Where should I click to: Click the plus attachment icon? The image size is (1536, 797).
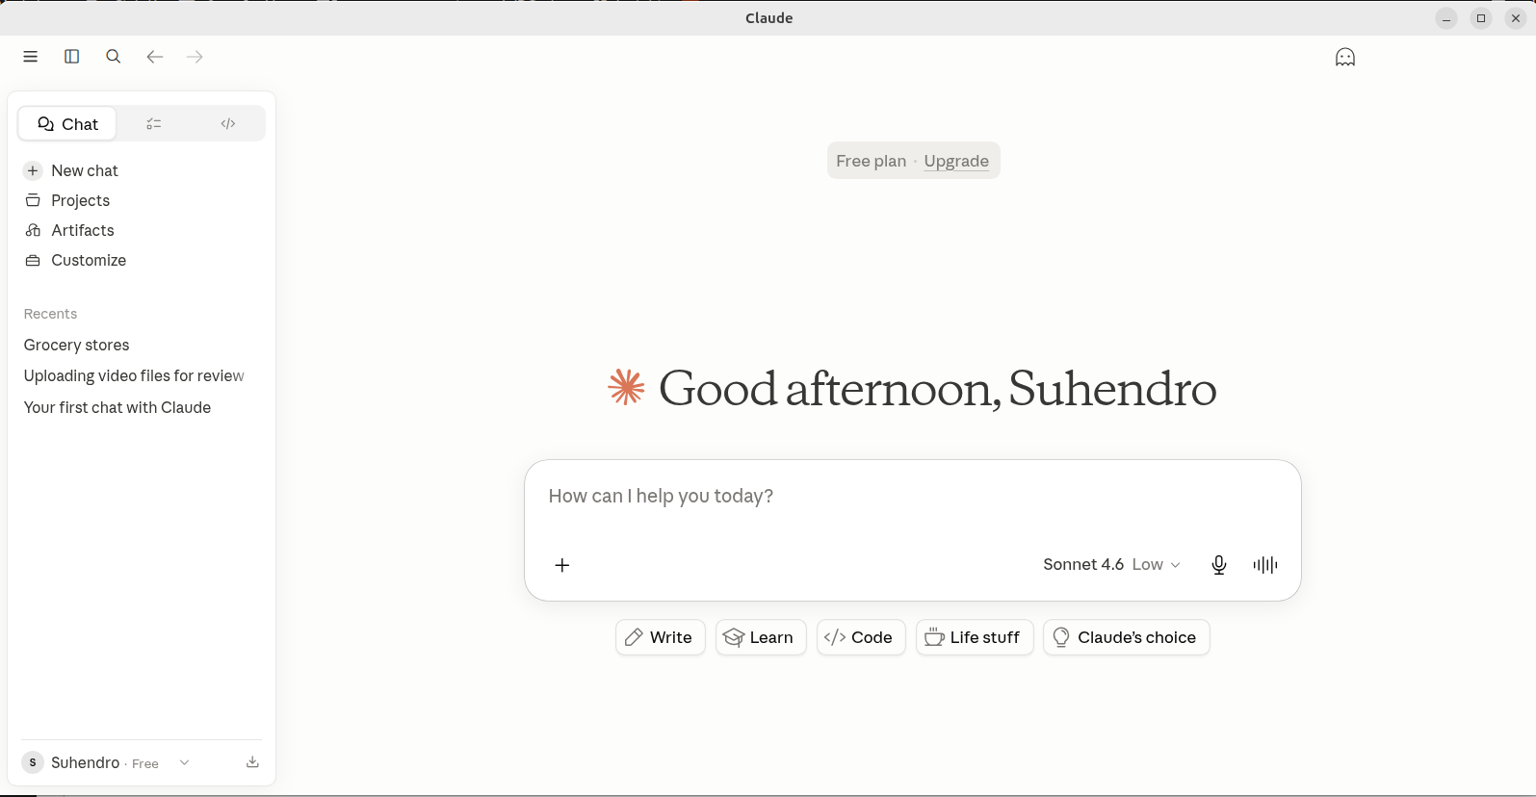click(x=562, y=565)
